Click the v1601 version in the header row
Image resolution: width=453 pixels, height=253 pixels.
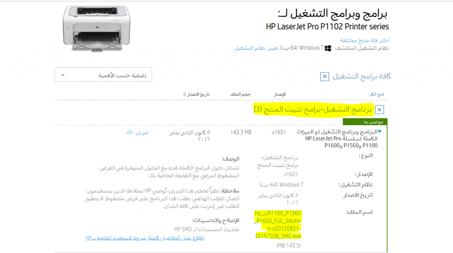tap(279, 132)
